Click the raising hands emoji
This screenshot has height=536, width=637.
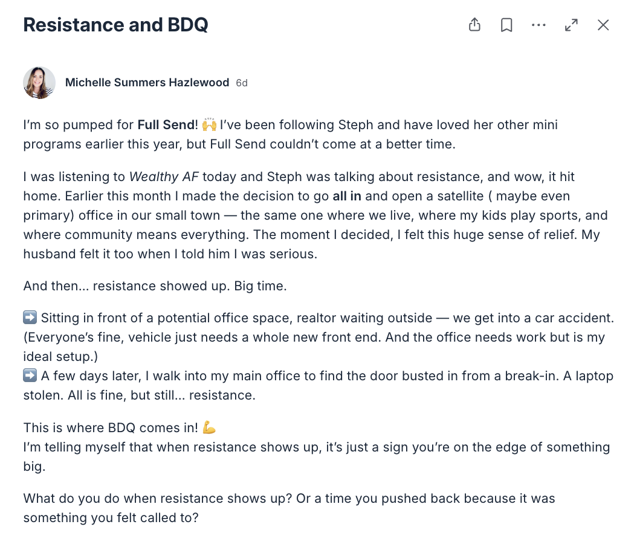pyautogui.click(x=209, y=124)
